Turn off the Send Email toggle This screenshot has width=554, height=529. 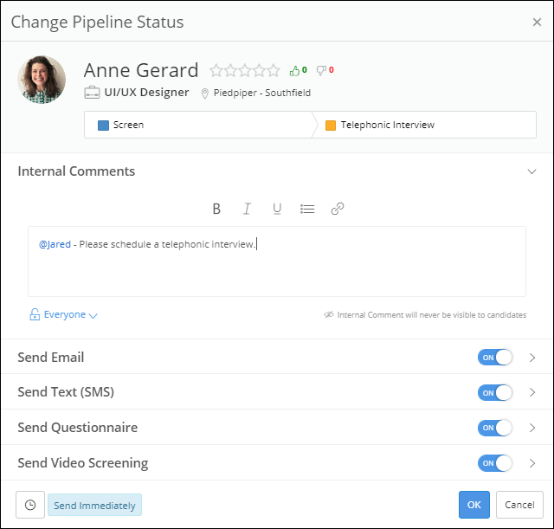(x=494, y=358)
